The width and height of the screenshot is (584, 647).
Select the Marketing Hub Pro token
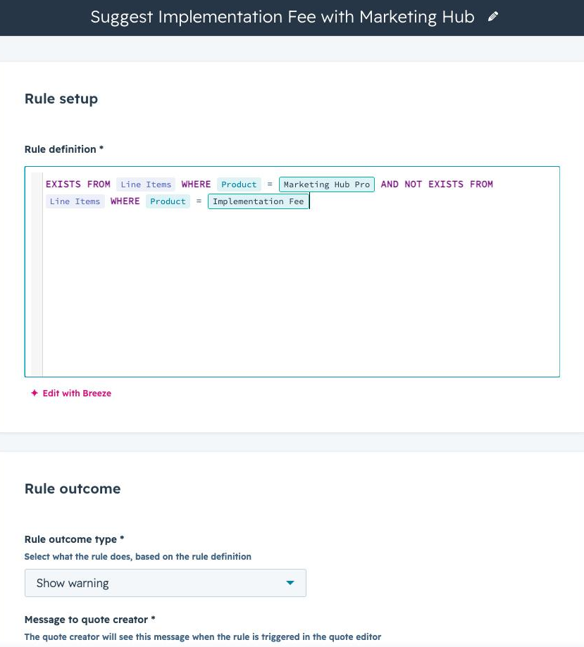pos(327,184)
